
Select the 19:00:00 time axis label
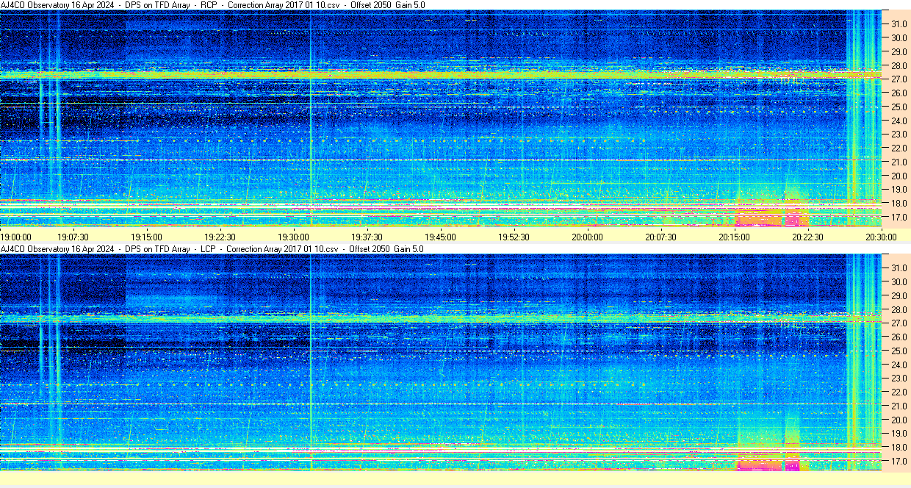[16, 237]
